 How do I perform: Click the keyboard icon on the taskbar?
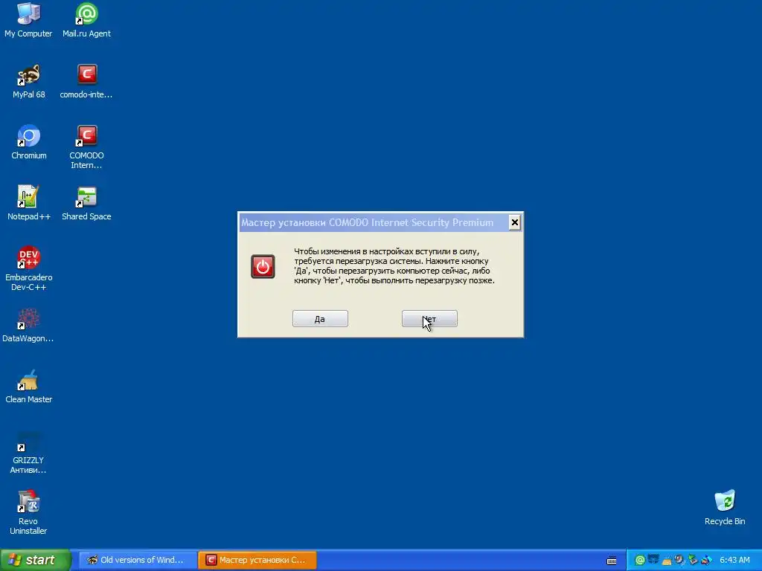point(612,561)
